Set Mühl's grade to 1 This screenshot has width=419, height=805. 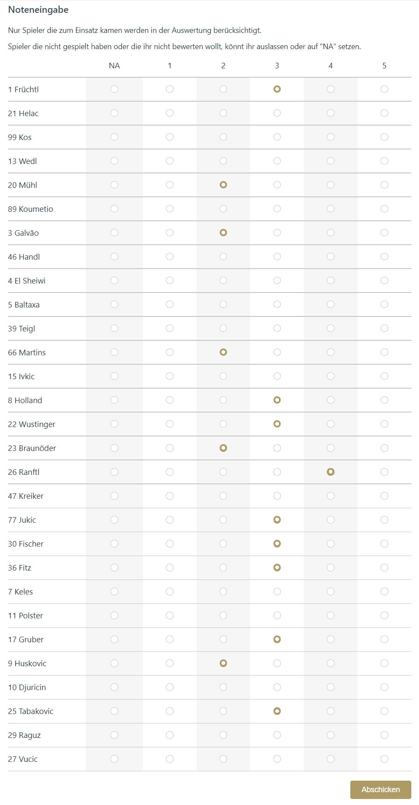tap(170, 185)
